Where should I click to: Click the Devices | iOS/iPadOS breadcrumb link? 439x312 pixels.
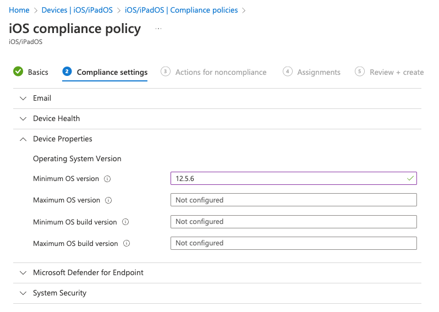(x=77, y=10)
